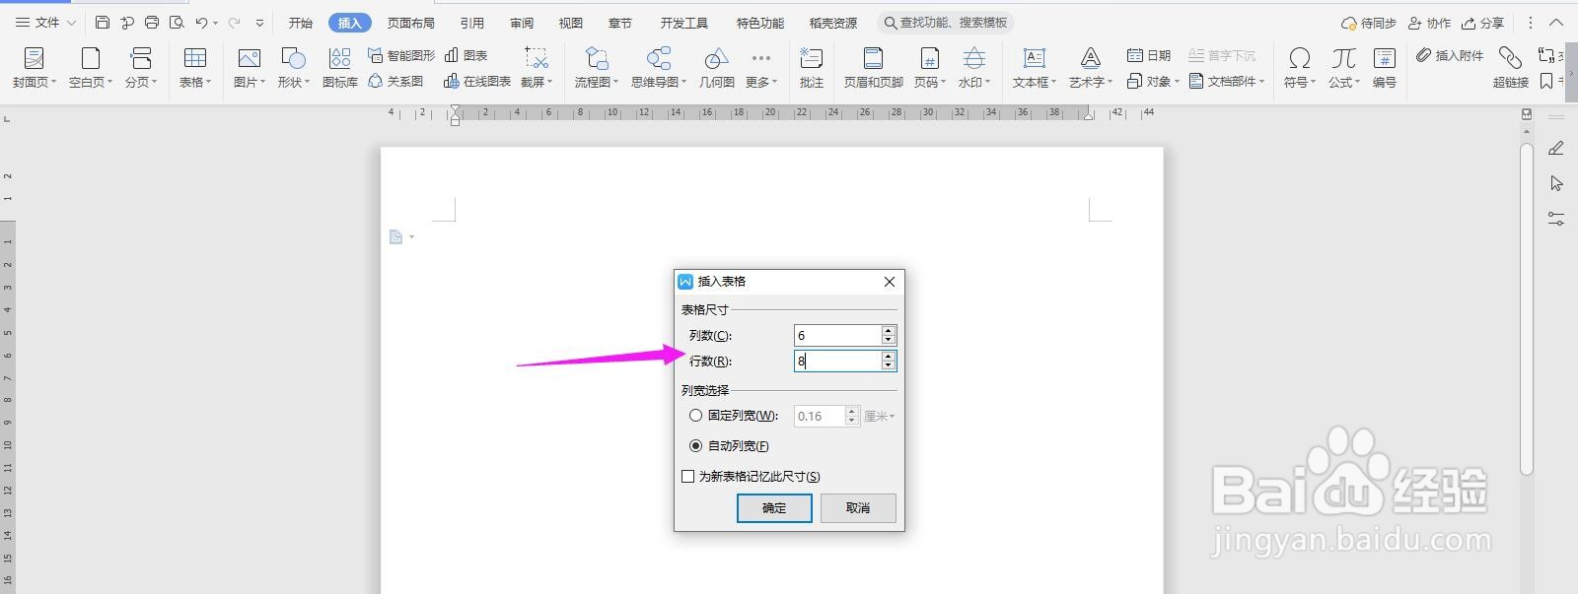Open the Shapes (形状) tool
The width and height of the screenshot is (1578, 594).
click(294, 67)
